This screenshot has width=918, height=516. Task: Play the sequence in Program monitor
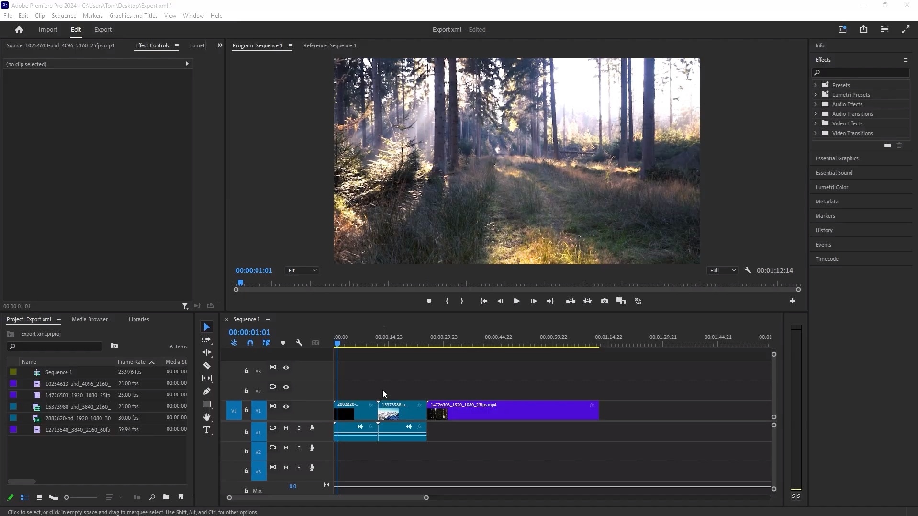[x=516, y=301]
